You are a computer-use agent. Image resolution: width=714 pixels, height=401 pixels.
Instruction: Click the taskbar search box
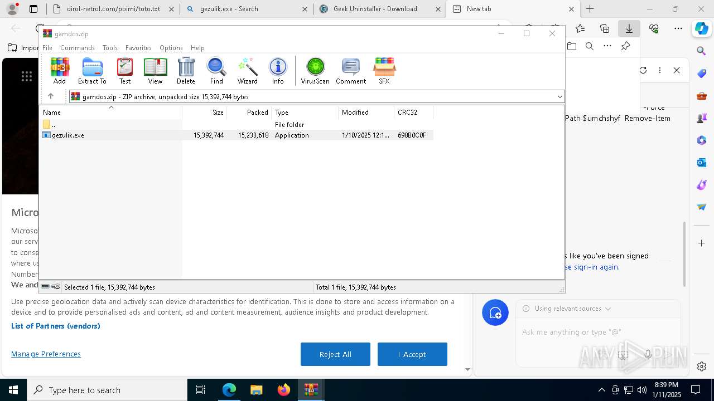tap(107, 390)
